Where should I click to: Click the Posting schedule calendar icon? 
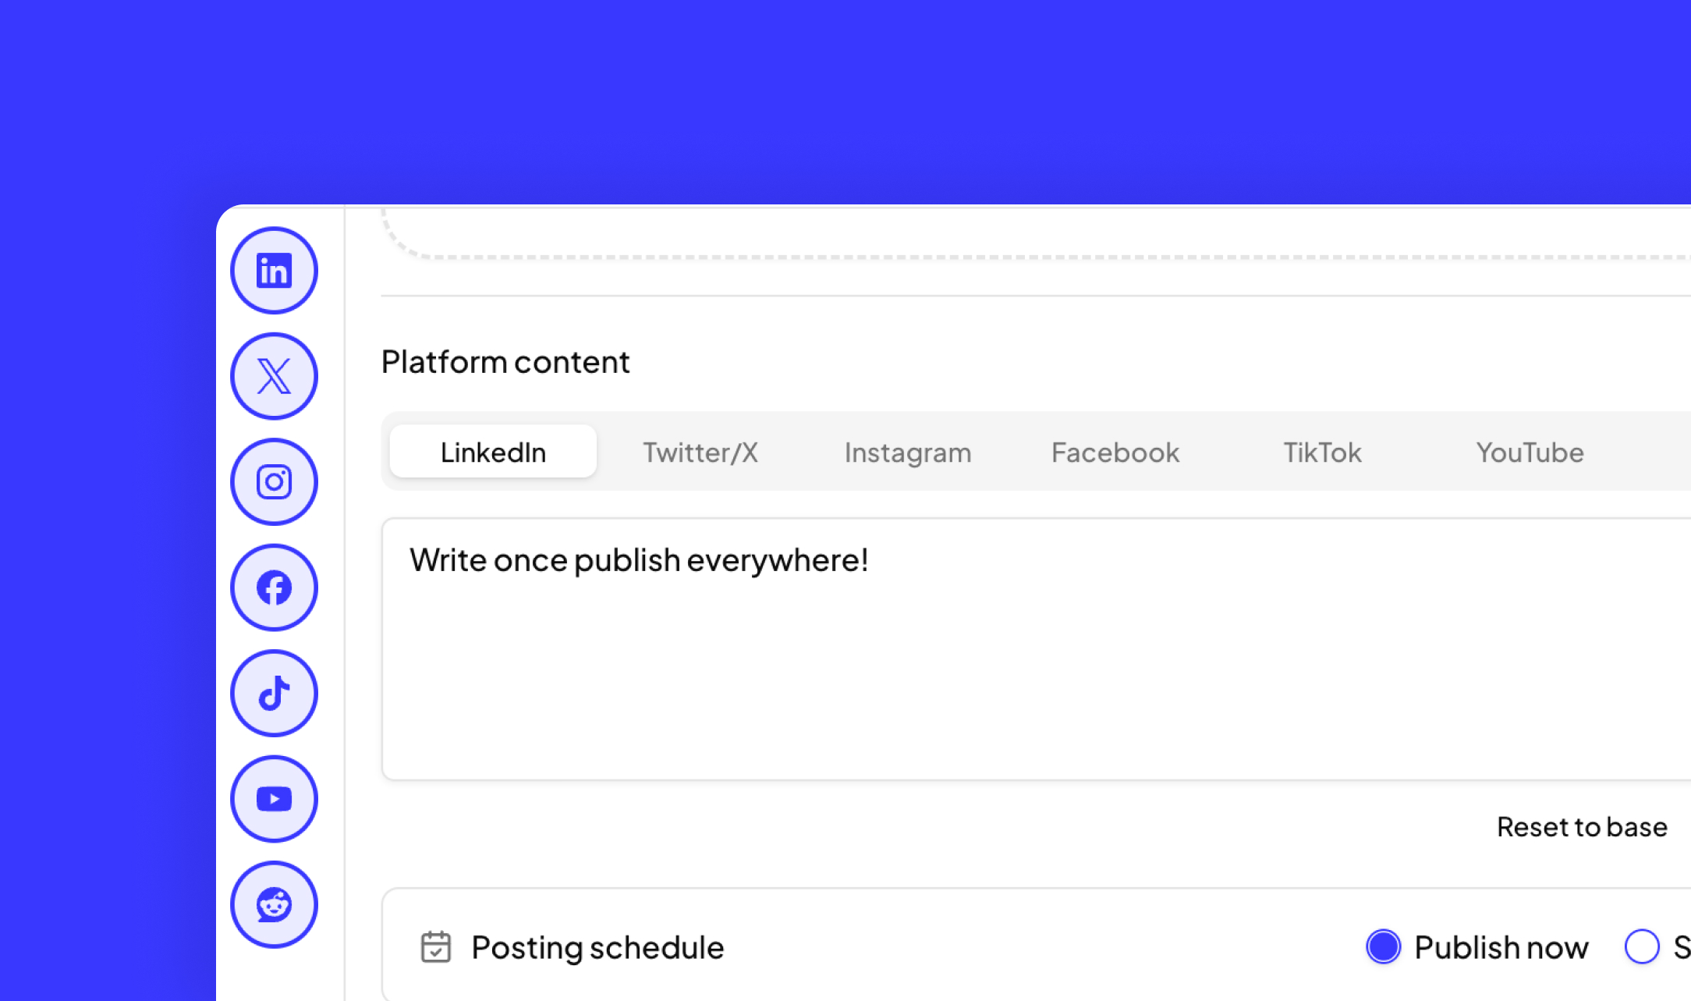coord(435,947)
